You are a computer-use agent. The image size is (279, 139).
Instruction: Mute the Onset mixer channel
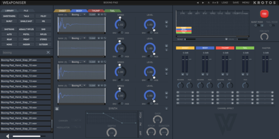pos(183,75)
